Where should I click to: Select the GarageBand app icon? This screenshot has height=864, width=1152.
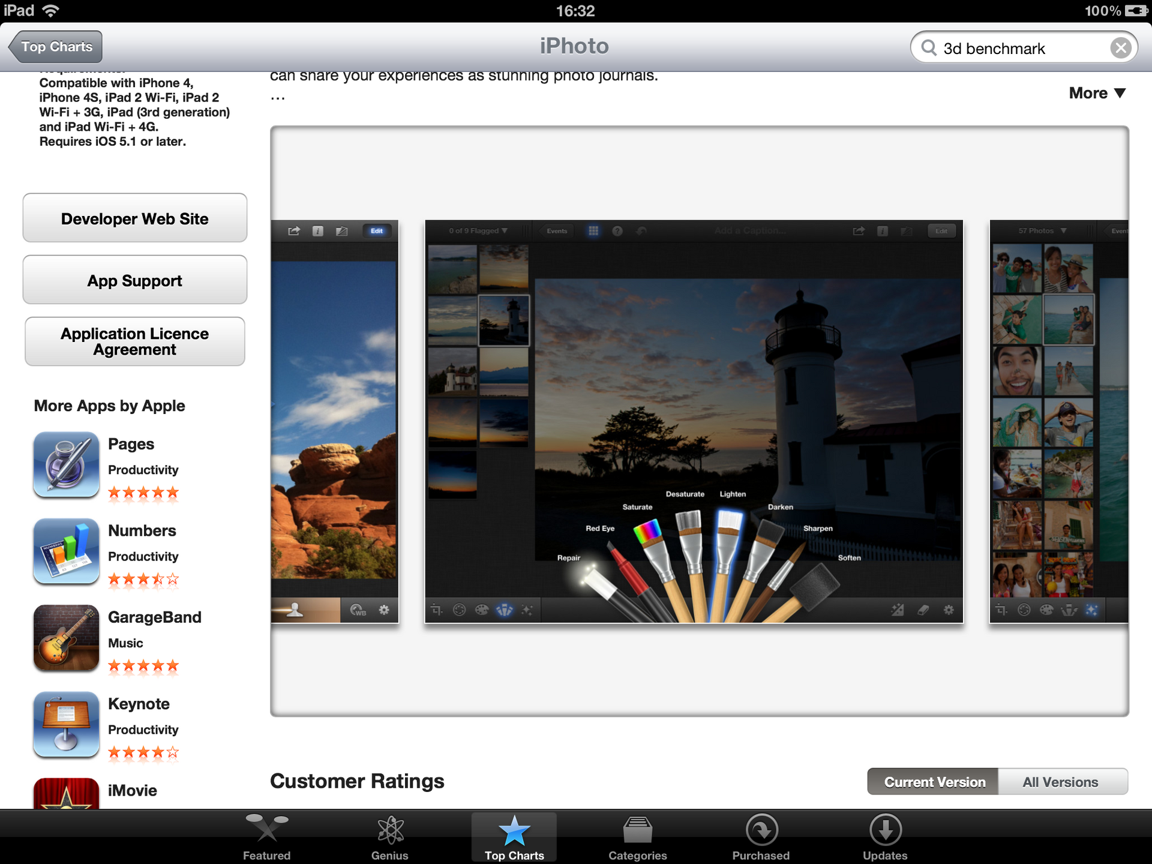pos(66,638)
